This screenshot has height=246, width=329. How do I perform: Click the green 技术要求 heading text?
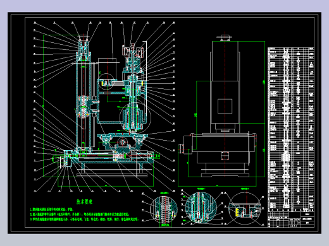coord(84,202)
